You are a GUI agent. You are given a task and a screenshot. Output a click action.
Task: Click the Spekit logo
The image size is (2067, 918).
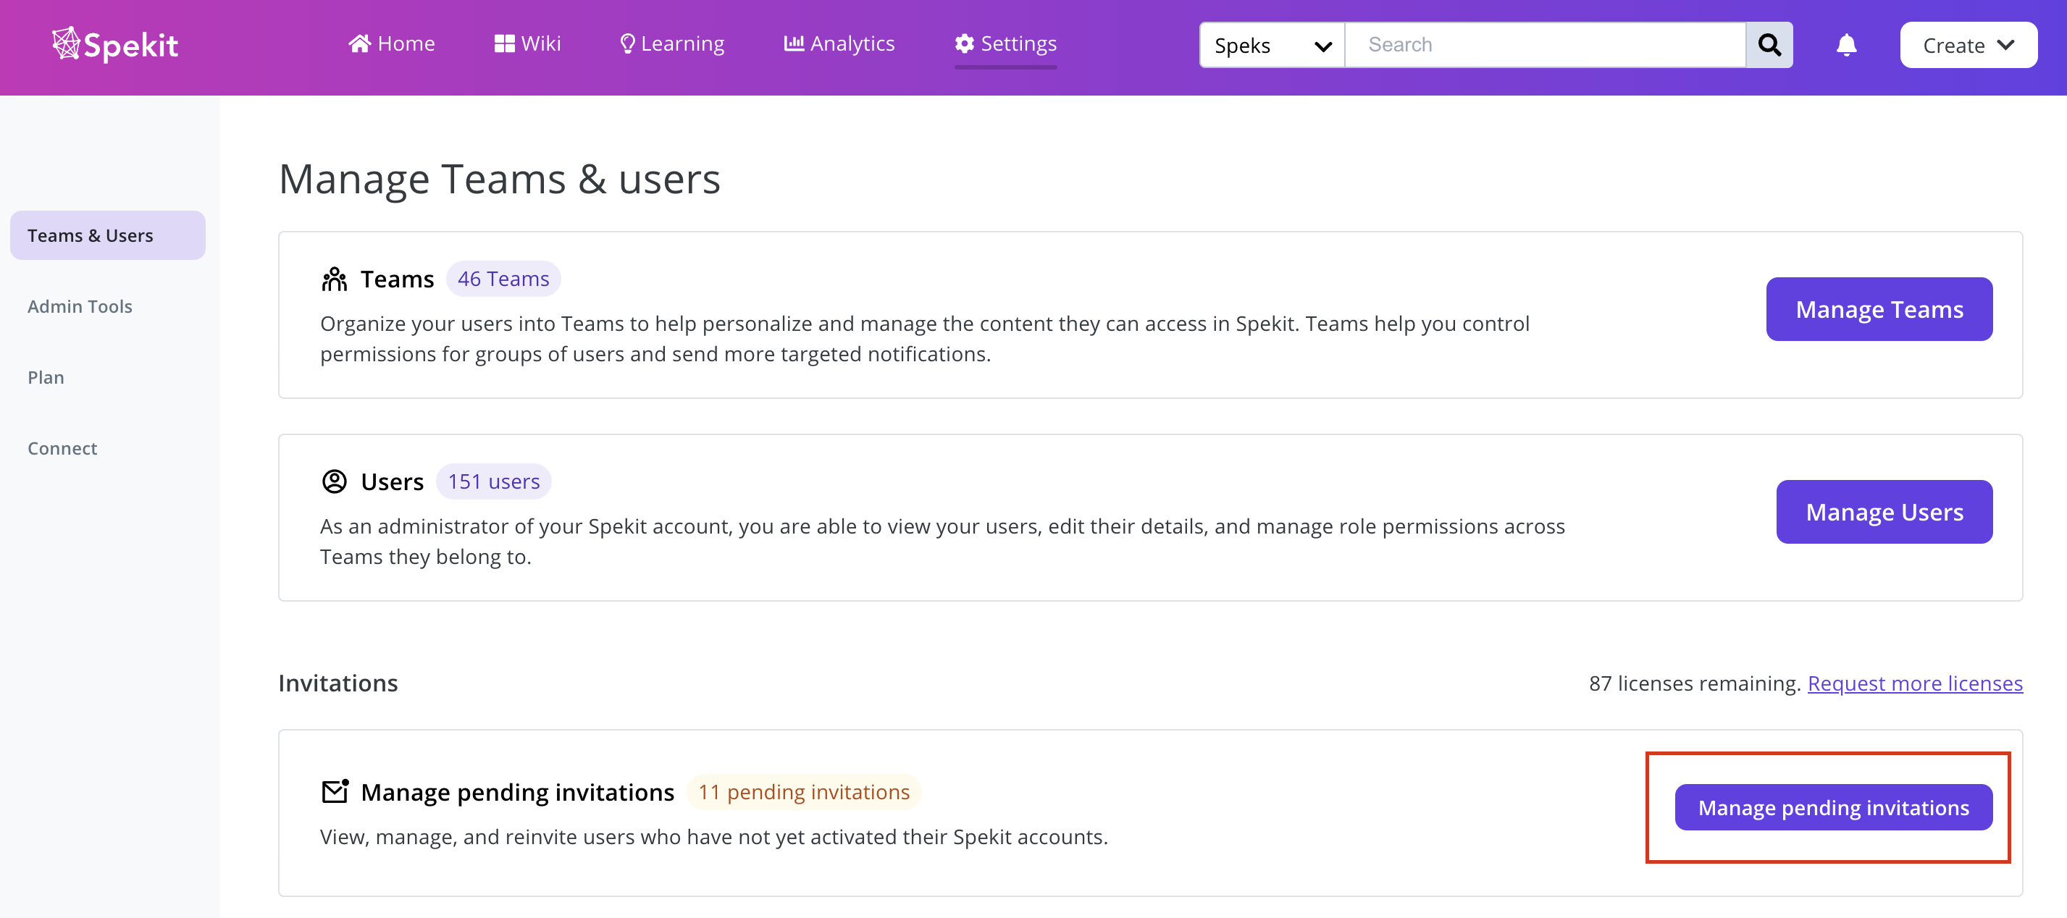pyautogui.click(x=114, y=45)
